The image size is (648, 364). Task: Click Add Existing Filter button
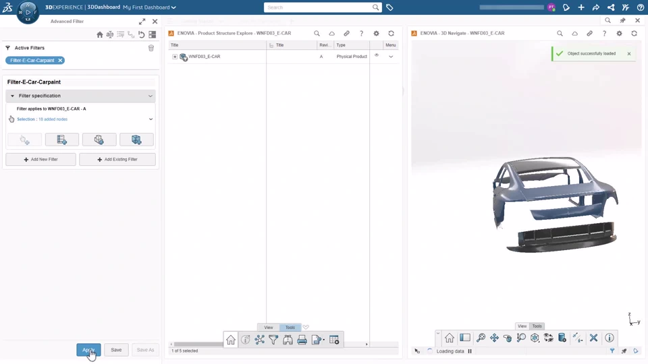tap(117, 159)
